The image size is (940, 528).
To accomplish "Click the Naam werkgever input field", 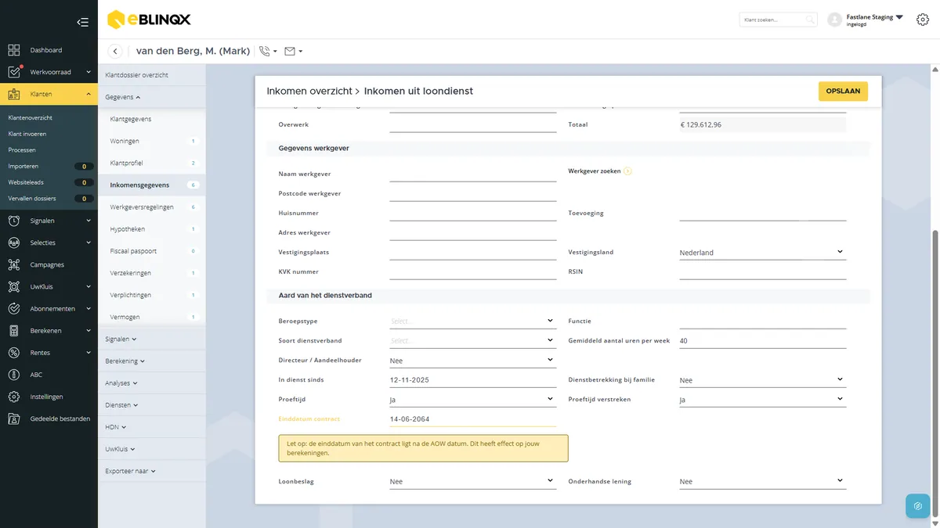I will [x=473, y=174].
